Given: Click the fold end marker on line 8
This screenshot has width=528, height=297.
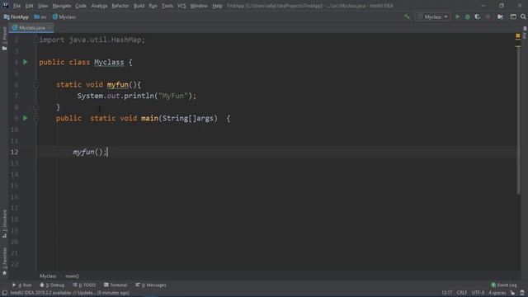Looking at the screenshot, I should coord(35,107).
